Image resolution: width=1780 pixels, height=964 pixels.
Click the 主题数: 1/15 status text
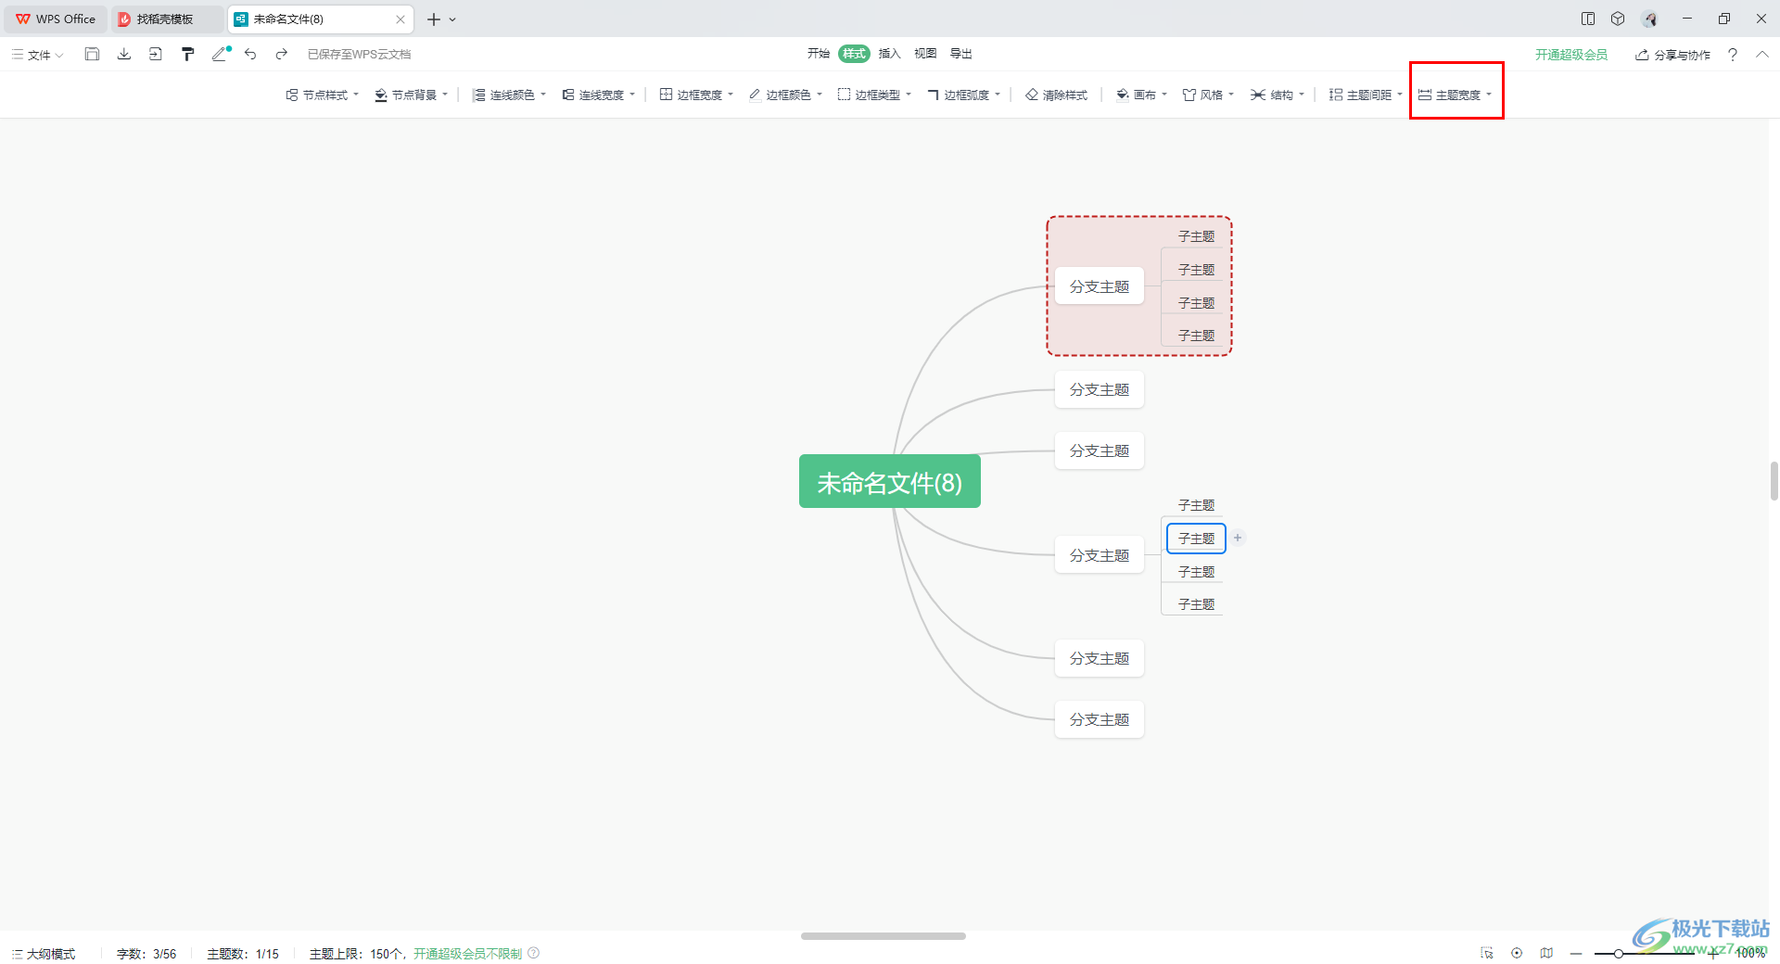point(243,954)
